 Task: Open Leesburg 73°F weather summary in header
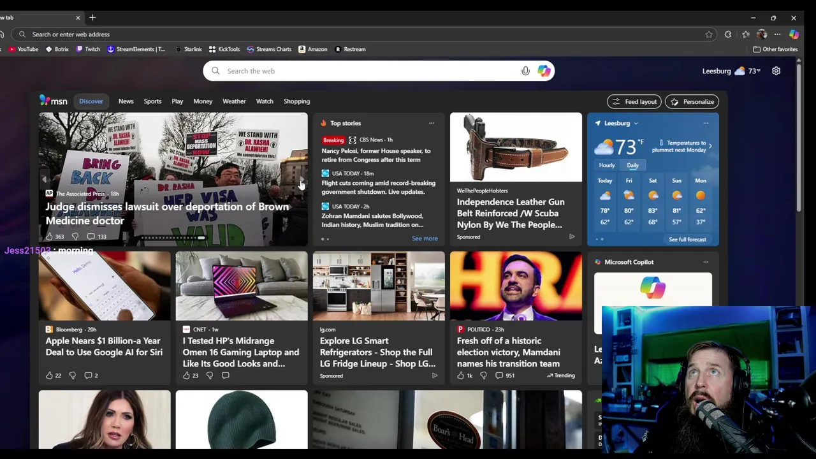coord(731,71)
